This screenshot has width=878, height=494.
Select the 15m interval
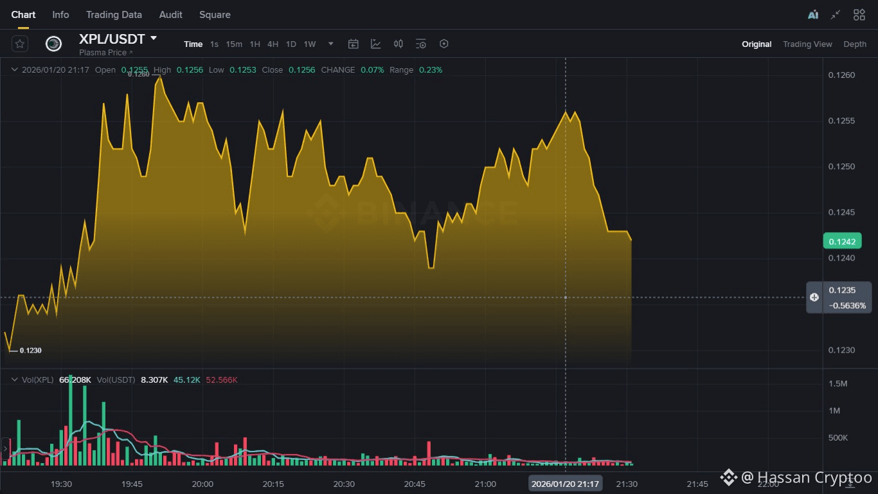(234, 44)
